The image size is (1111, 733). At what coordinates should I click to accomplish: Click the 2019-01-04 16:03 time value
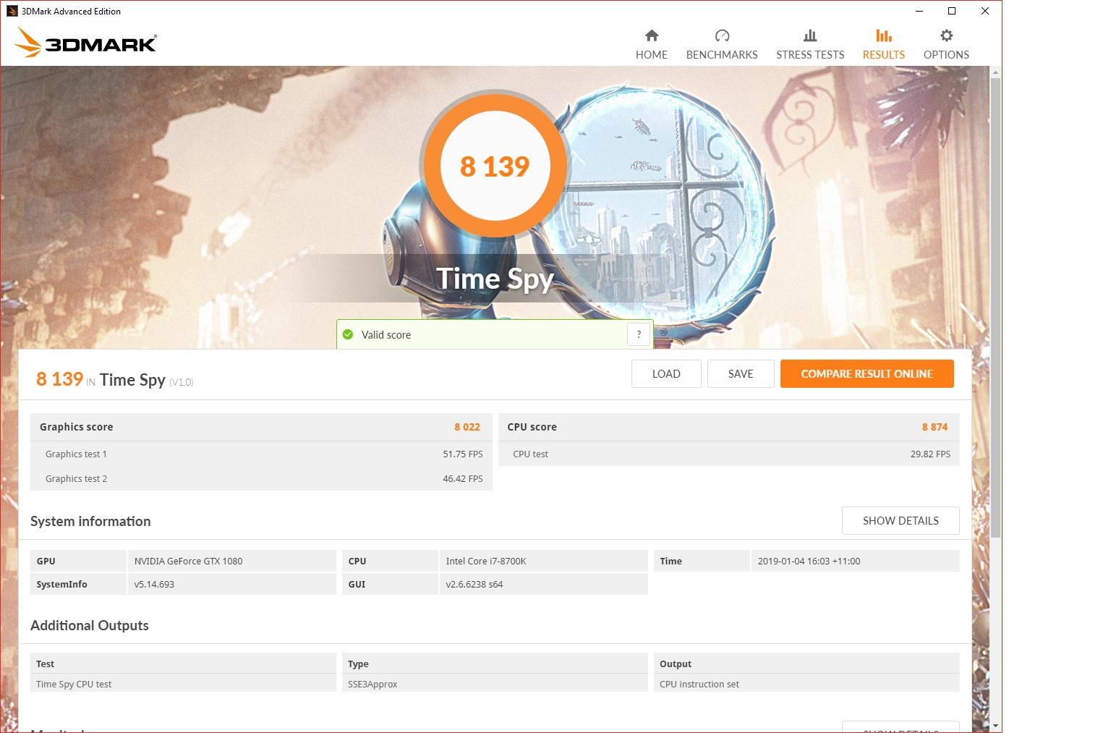click(856, 561)
